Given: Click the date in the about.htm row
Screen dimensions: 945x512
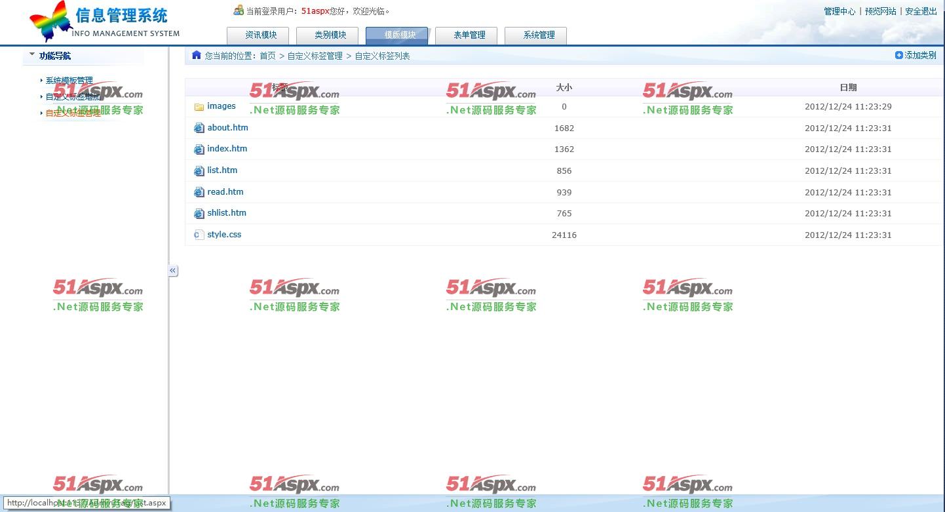Looking at the screenshot, I should coord(848,128).
